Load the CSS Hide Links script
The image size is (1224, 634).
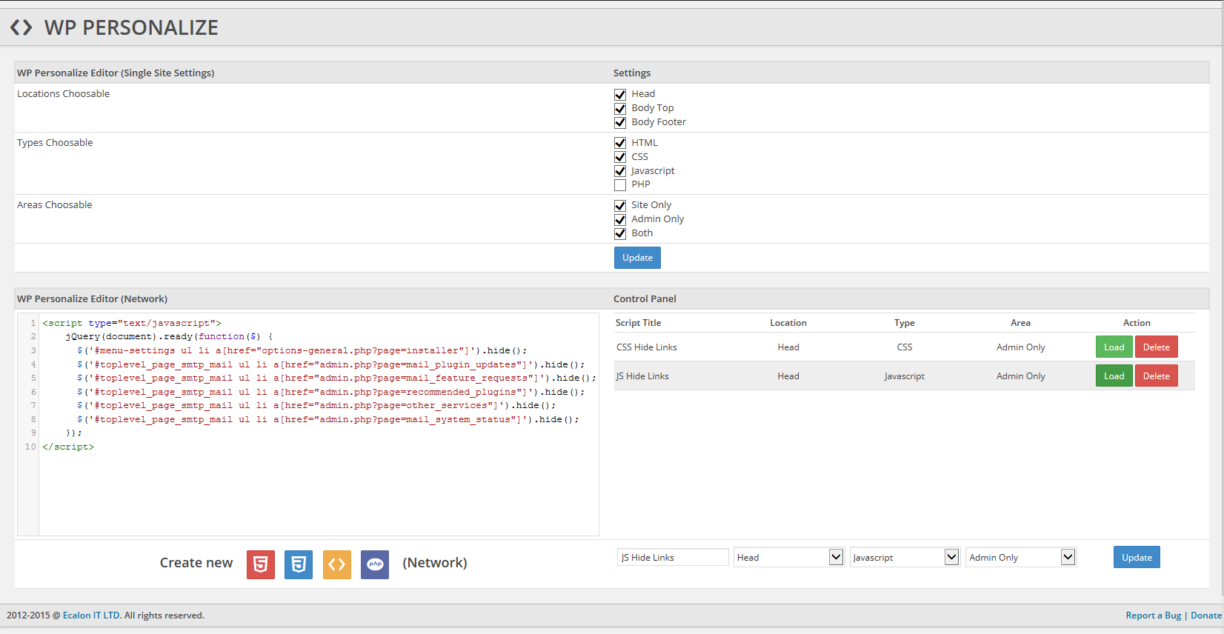pyautogui.click(x=1114, y=347)
